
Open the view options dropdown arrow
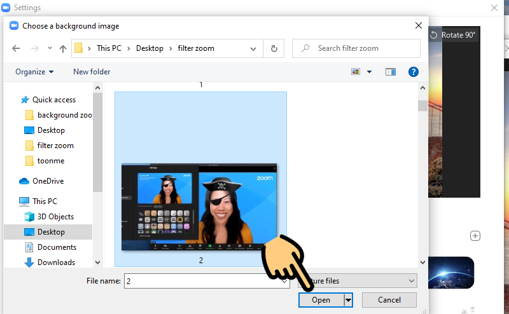coord(369,72)
